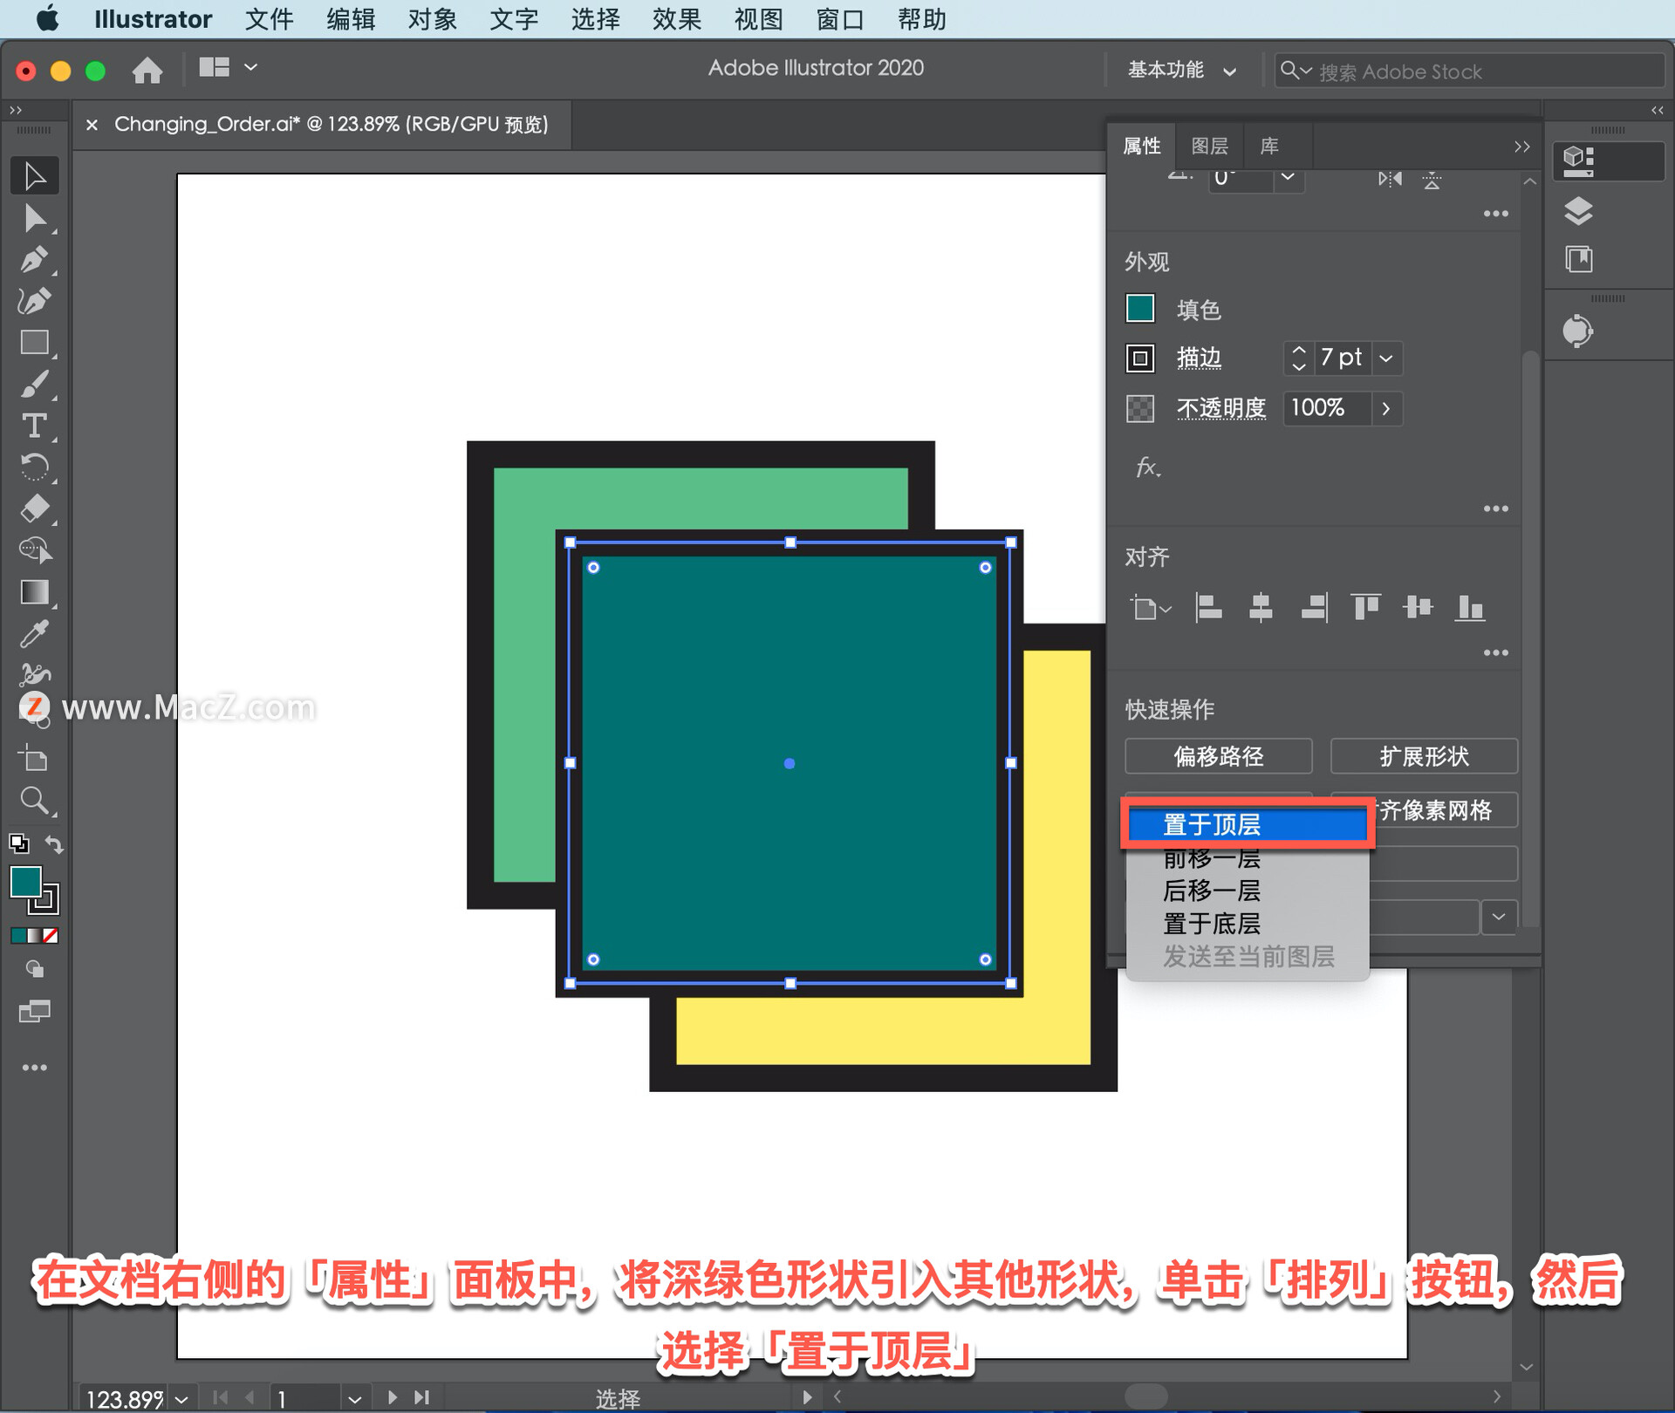Click the Home icon
1675x1413 pixels.
click(147, 70)
